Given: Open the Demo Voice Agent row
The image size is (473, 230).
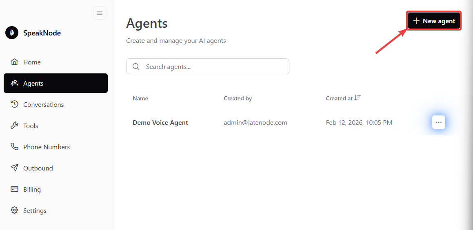Looking at the screenshot, I should pos(160,122).
